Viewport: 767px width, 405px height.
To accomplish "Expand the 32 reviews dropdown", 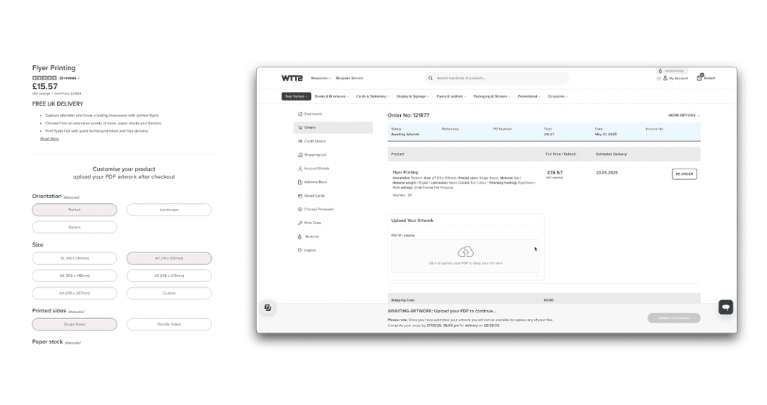I will 69,78.
